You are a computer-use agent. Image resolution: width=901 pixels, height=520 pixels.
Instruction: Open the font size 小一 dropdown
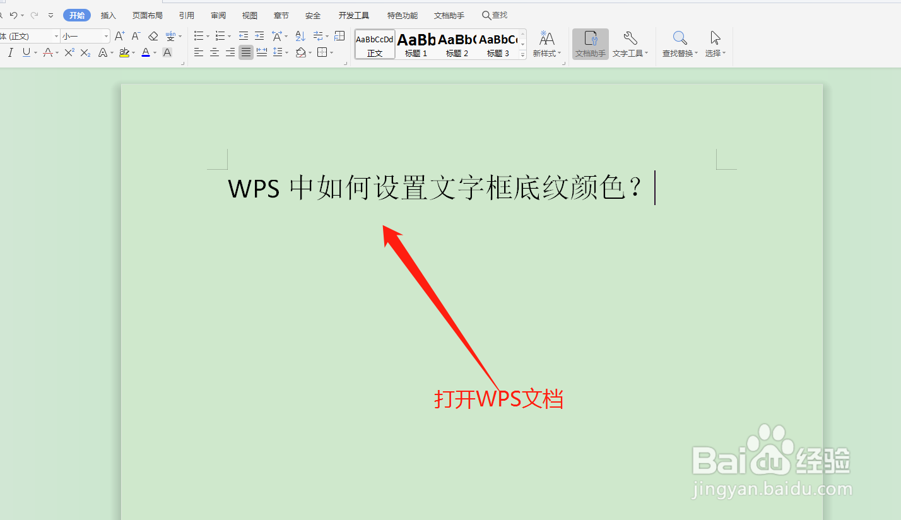[x=106, y=37]
